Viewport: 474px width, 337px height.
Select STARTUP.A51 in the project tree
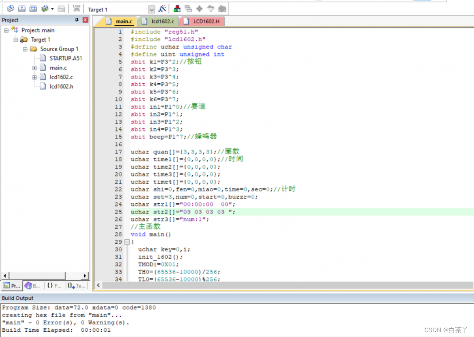[65, 58]
